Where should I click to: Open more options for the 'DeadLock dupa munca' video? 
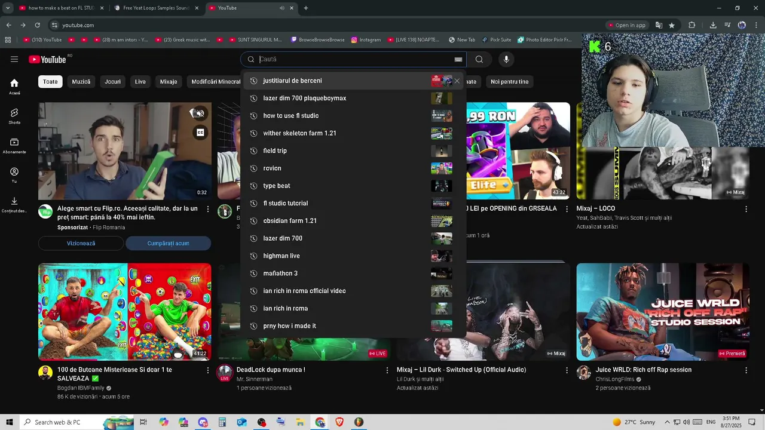click(x=387, y=370)
